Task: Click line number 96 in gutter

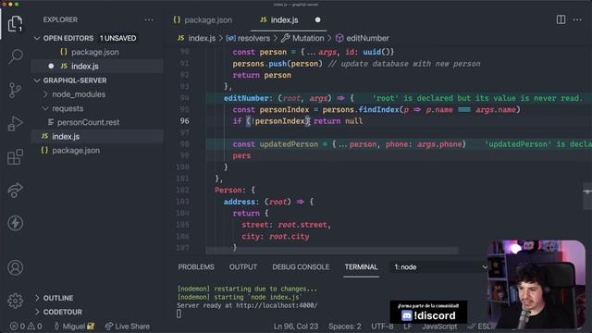Action: coord(185,121)
